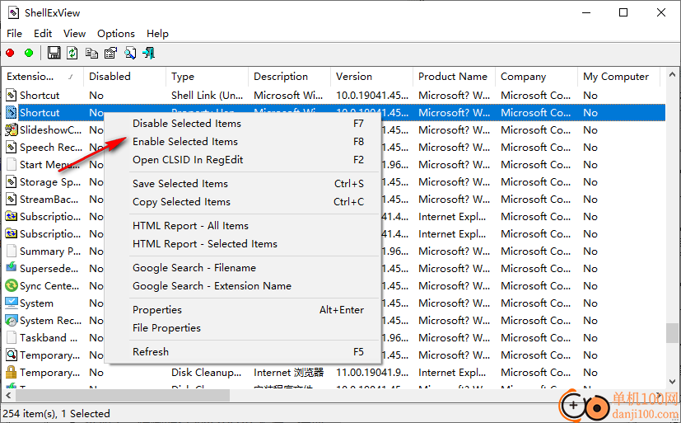Open the Help menu
This screenshot has width=681, height=423.
157,34
